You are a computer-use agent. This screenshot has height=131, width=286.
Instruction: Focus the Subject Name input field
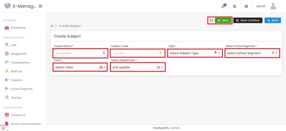pyautogui.click(x=80, y=53)
